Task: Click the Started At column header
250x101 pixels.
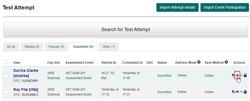Action: [109, 63]
